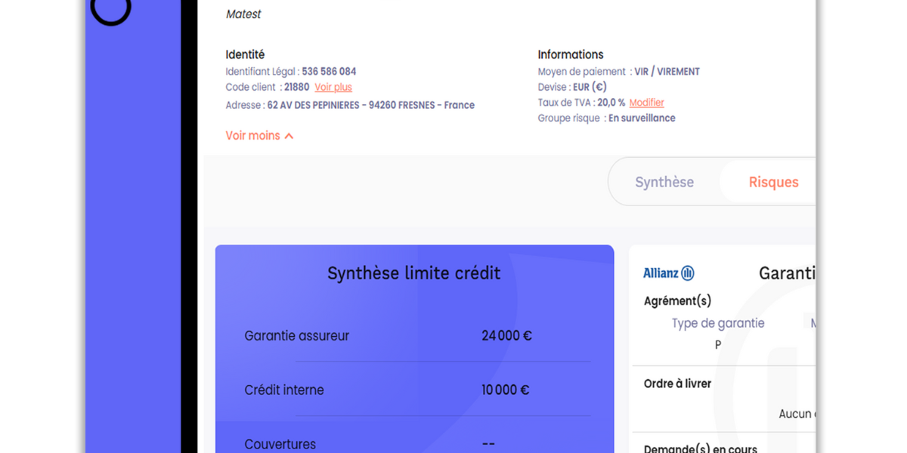
Task: Open the Demande(s) en cours section
Action: (700, 448)
